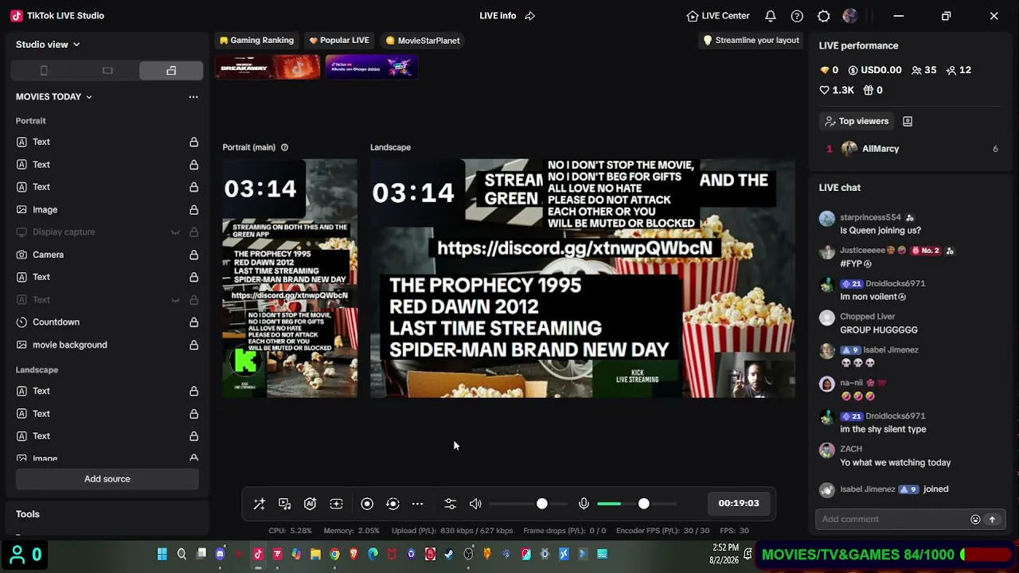
Task: Toggle lock on the Camera source
Action: pos(193,255)
